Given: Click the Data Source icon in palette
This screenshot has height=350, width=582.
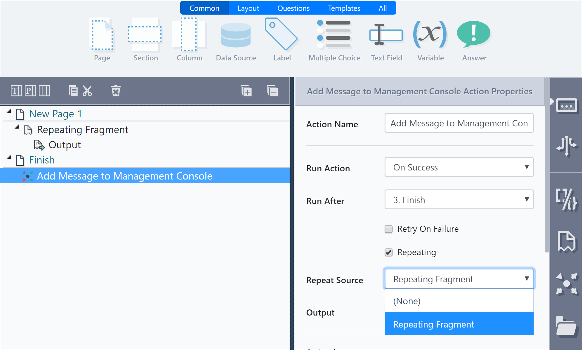Looking at the screenshot, I should 236,36.
